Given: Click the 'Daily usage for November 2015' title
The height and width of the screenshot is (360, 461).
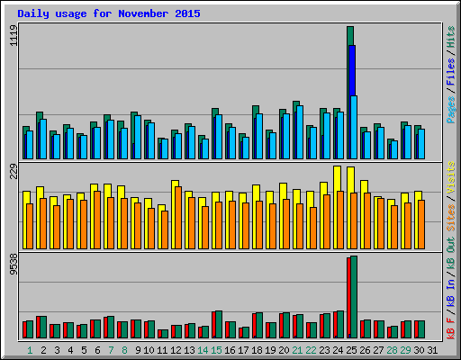Looking at the screenshot, I should click(109, 13).
